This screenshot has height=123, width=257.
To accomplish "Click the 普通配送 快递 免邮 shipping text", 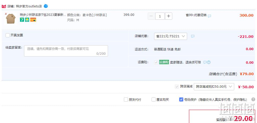I will click(x=167, y=49).
